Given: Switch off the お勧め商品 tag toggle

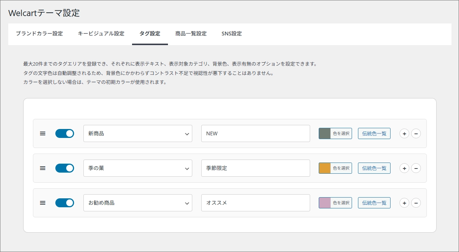Looking at the screenshot, I should tap(64, 203).
